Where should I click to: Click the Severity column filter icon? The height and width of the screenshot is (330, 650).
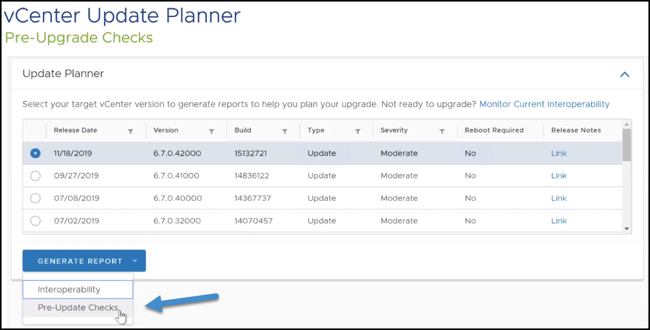click(x=442, y=131)
